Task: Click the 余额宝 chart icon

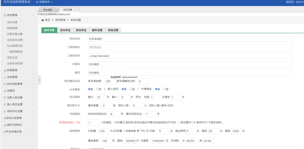Action: pyautogui.click(x=5, y=91)
